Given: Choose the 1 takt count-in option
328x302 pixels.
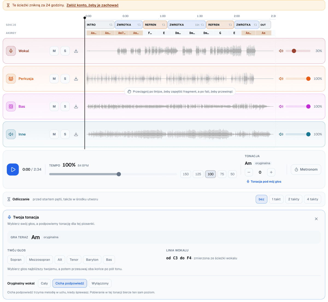Looking at the screenshot, I should pos(276,199).
